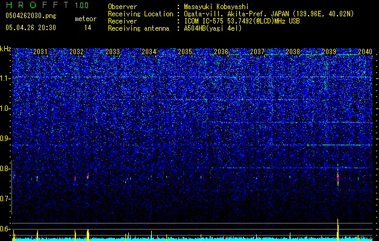
Task: Click the 2038 time marker
Action: coord(293,52)
